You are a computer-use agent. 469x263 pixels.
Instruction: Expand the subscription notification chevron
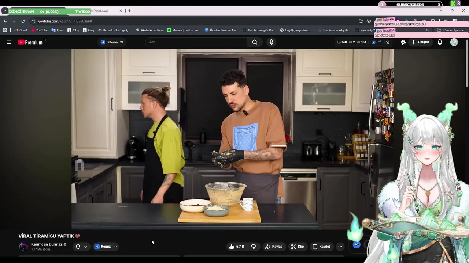click(x=85, y=247)
